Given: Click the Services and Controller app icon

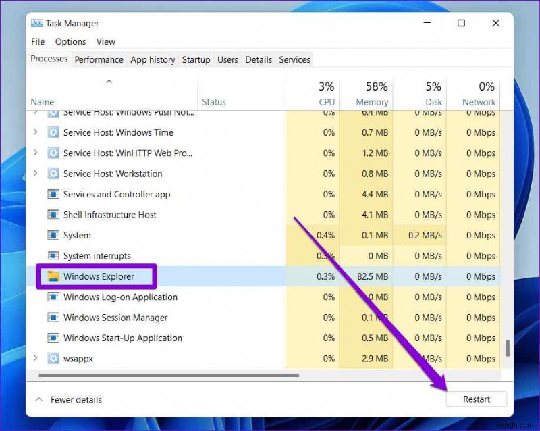Looking at the screenshot, I should (53, 194).
